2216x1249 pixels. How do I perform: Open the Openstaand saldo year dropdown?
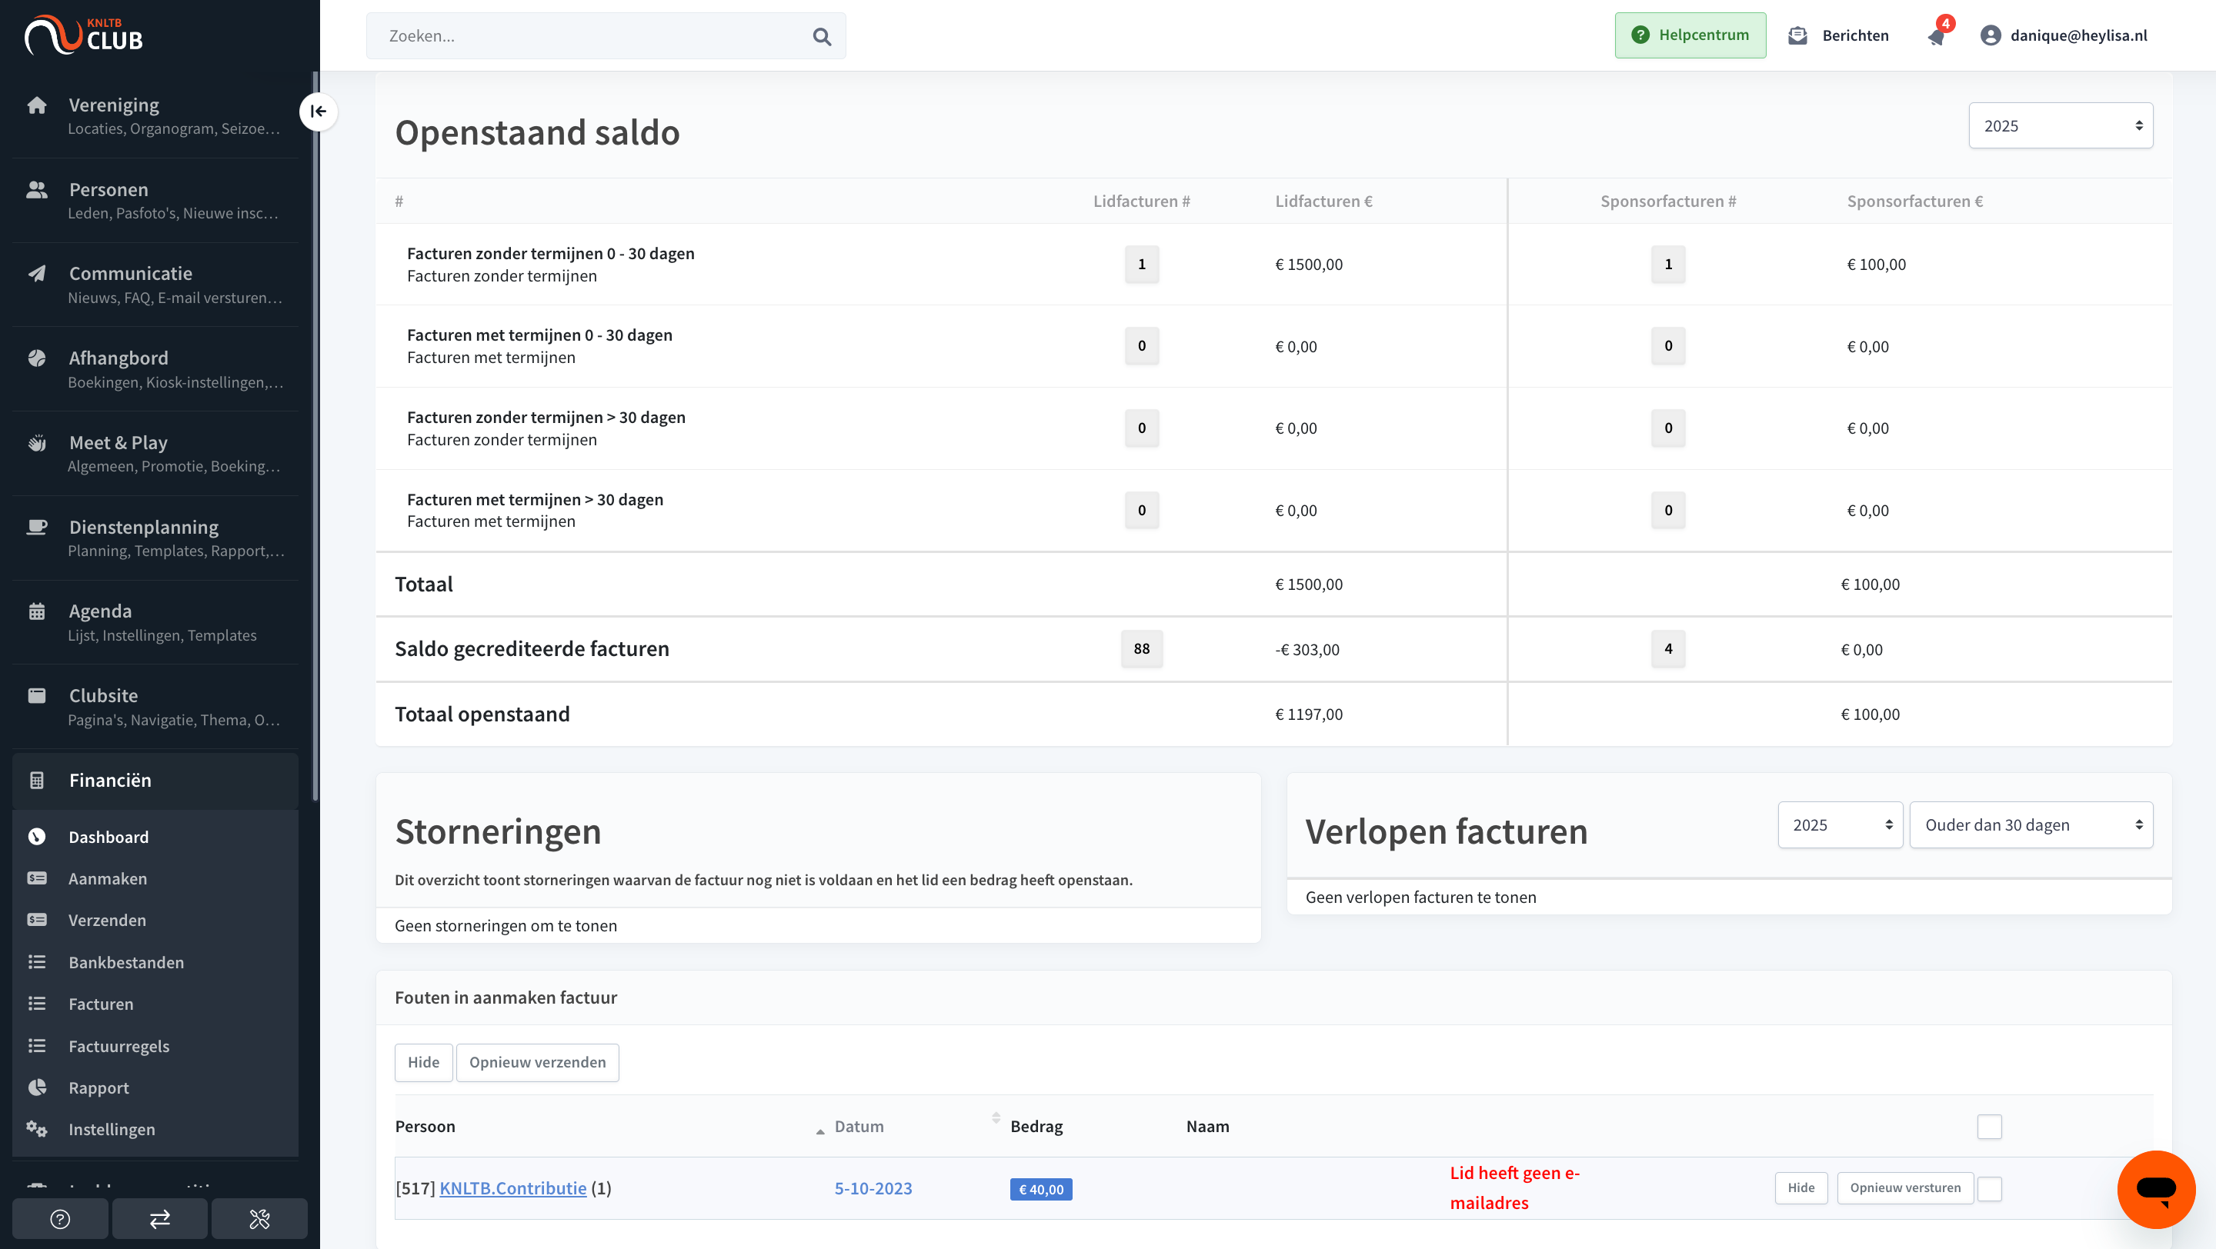tap(2061, 125)
